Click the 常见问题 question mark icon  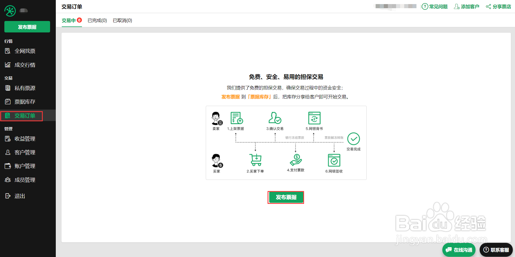[x=425, y=7]
